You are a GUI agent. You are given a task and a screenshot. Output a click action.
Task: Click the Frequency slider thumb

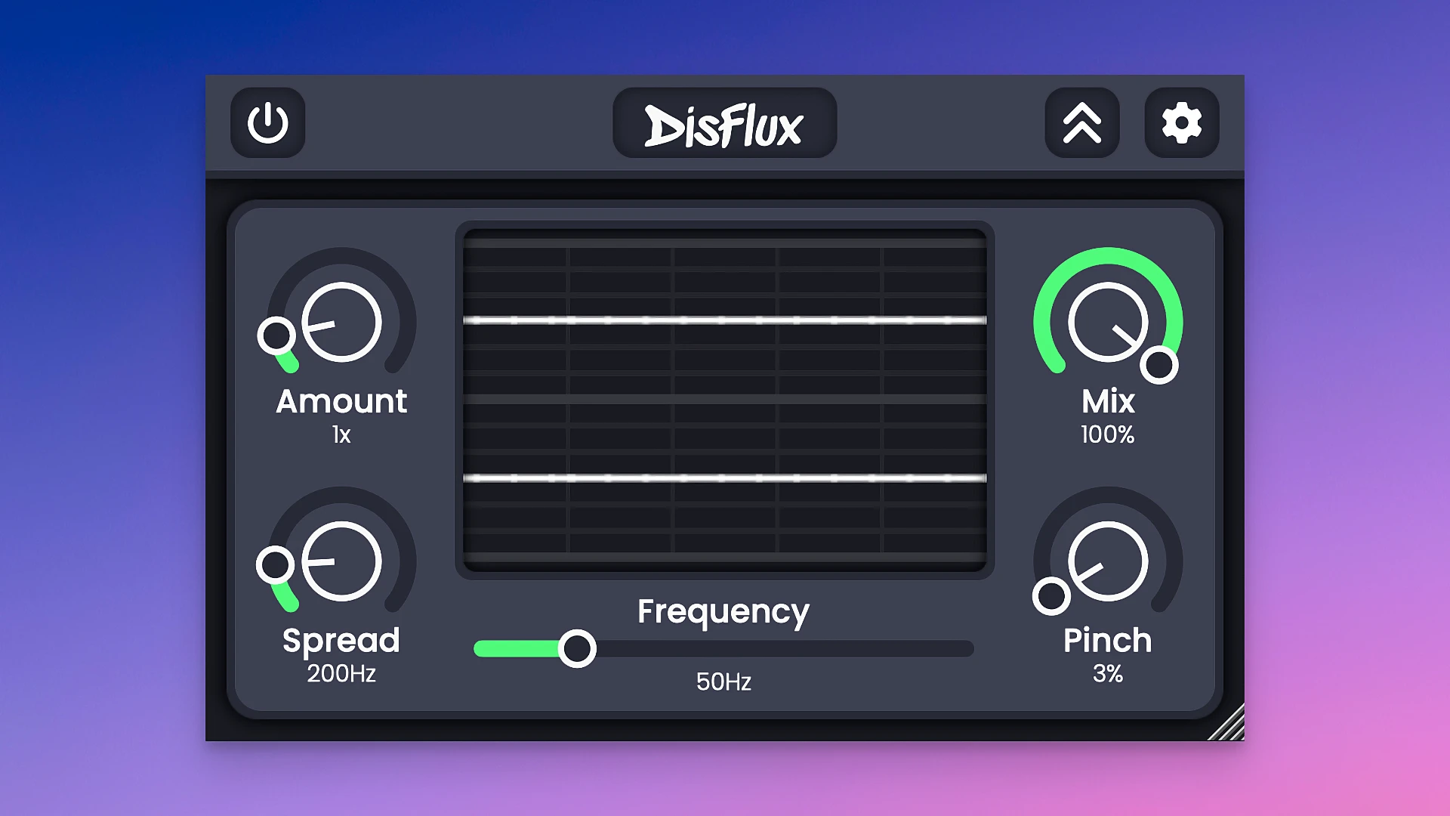tap(578, 648)
